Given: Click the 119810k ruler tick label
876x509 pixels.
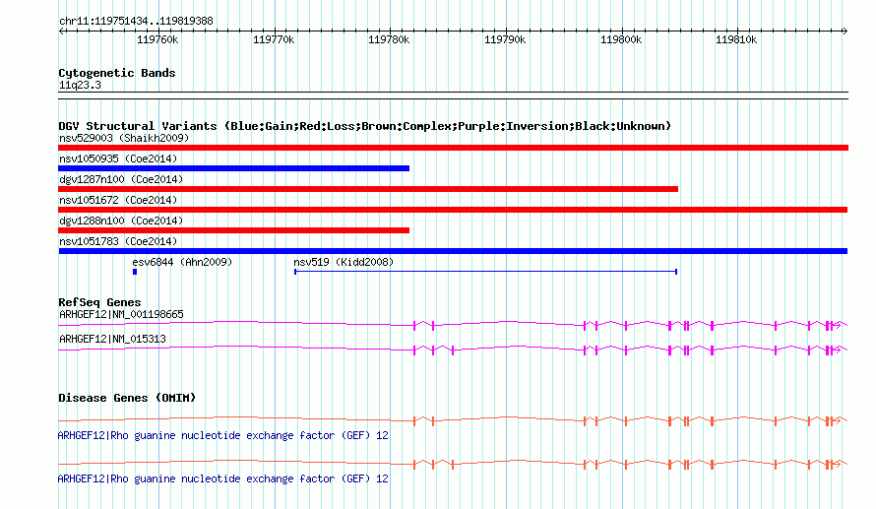Looking at the screenshot, I should point(736,39).
